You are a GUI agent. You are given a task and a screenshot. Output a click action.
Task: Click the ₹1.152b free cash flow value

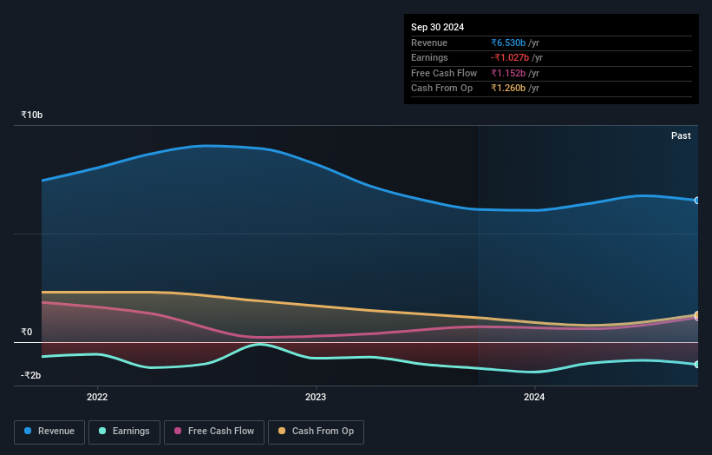(x=508, y=73)
